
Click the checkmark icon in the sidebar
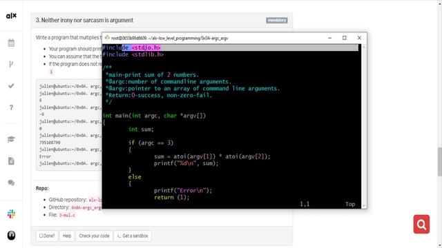click(x=11, y=85)
